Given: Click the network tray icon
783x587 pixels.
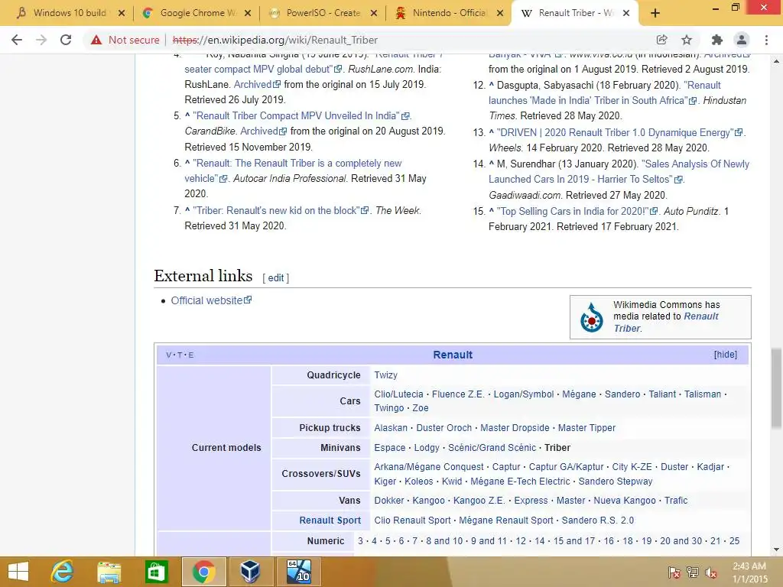Looking at the screenshot, I should [x=693, y=572].
